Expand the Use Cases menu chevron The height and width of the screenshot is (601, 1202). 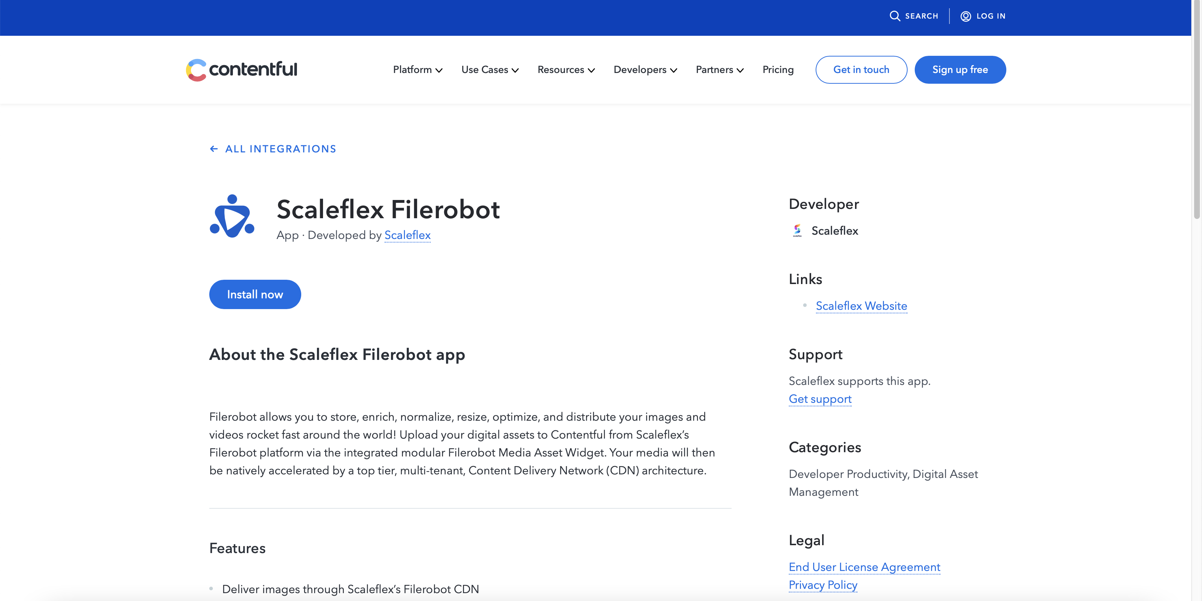coord(515,70)
